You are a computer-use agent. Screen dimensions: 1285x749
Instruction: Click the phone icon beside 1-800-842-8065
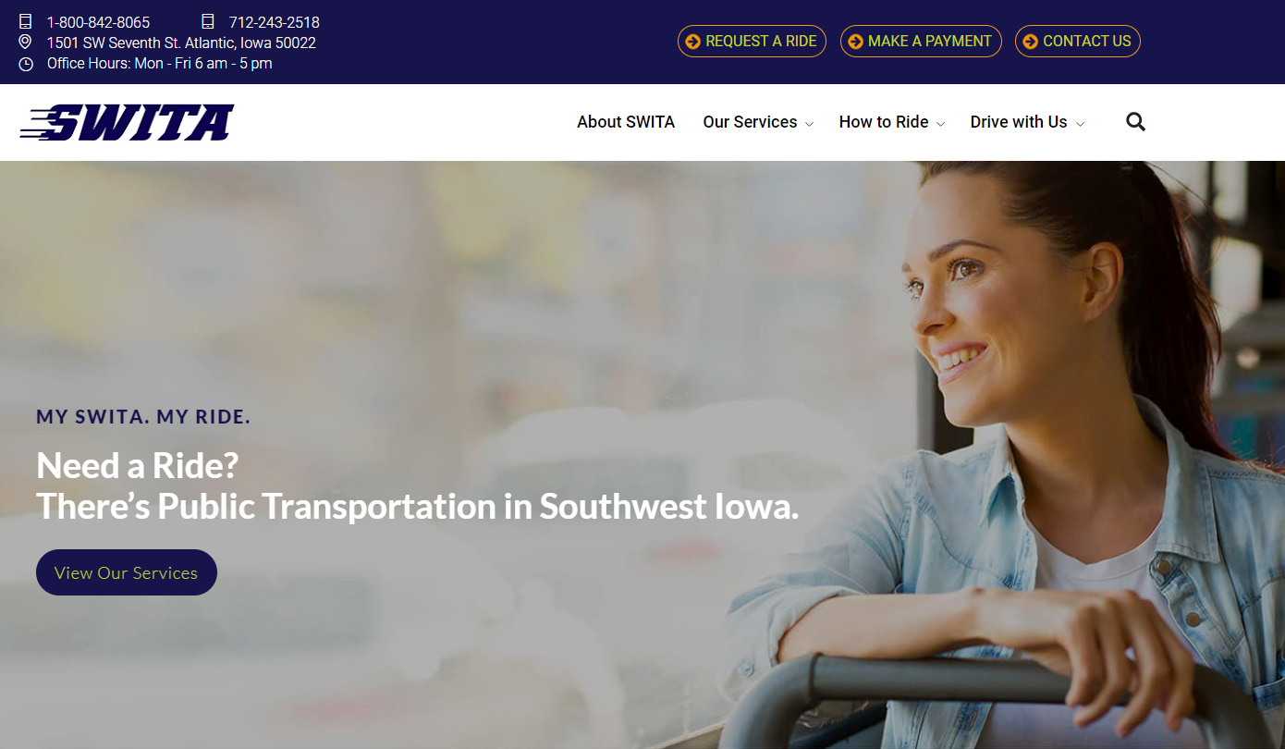pos(26,21)
